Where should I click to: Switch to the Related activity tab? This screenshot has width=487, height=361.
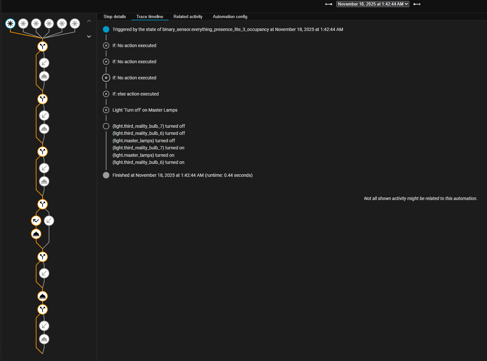188,16
